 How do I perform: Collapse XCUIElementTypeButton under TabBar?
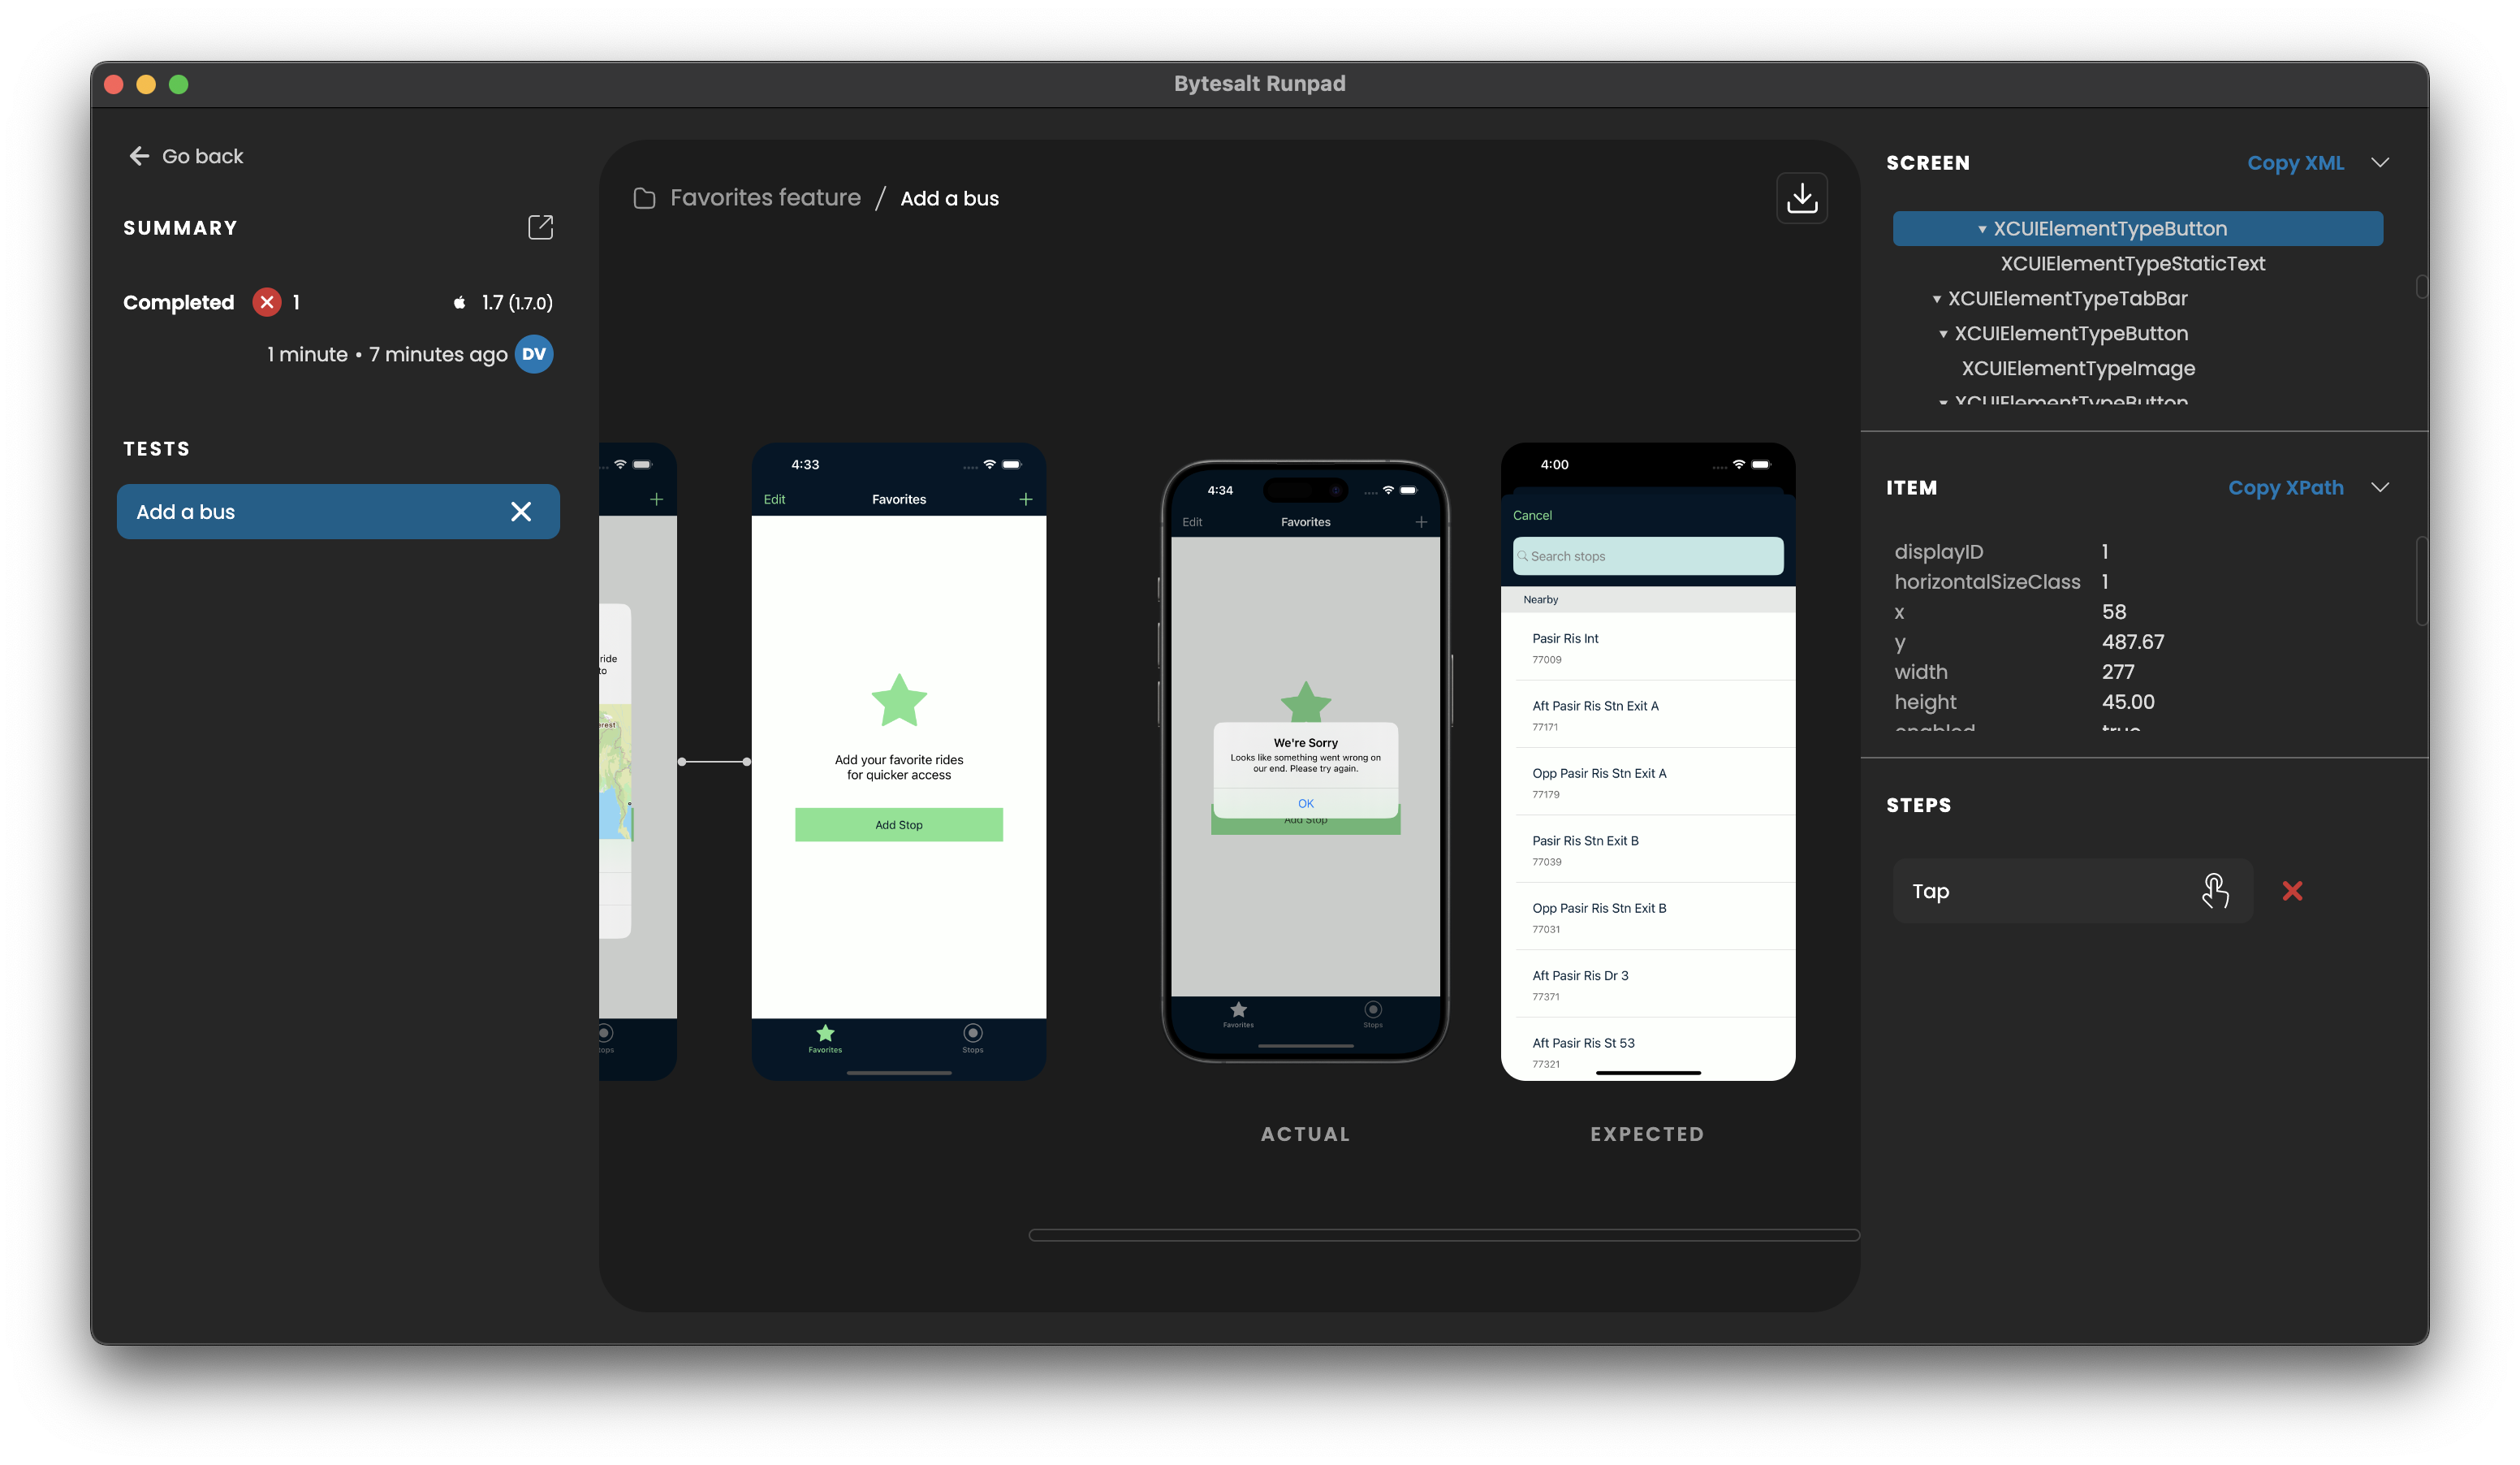[1943, 334]
